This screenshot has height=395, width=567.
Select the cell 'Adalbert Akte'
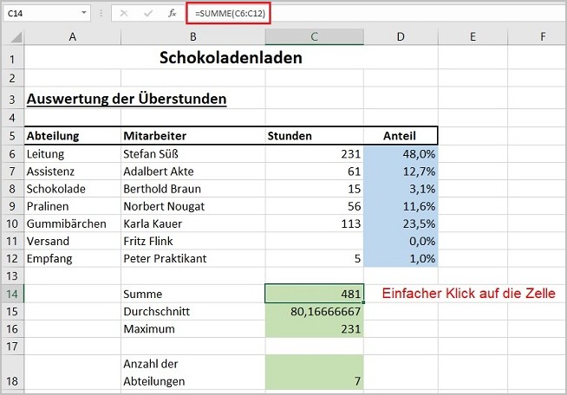pyautogui.click(x=193, y=172)
